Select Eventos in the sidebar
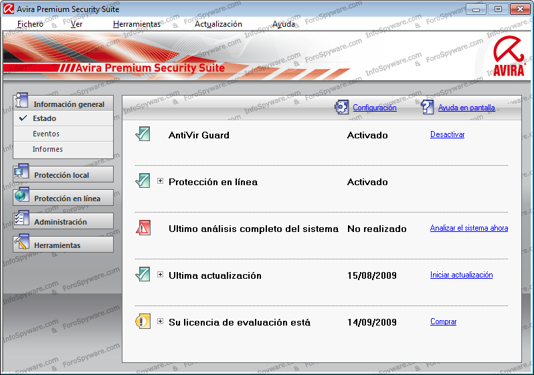The width and height of the screenshot is (534, 375). [63, 134]
